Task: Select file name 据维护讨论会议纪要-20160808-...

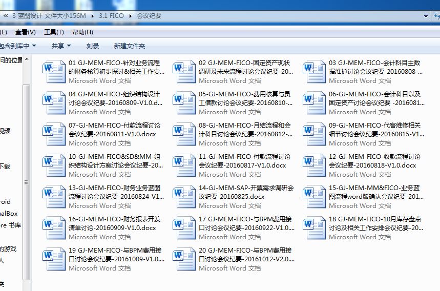Action: click(376, 72)
